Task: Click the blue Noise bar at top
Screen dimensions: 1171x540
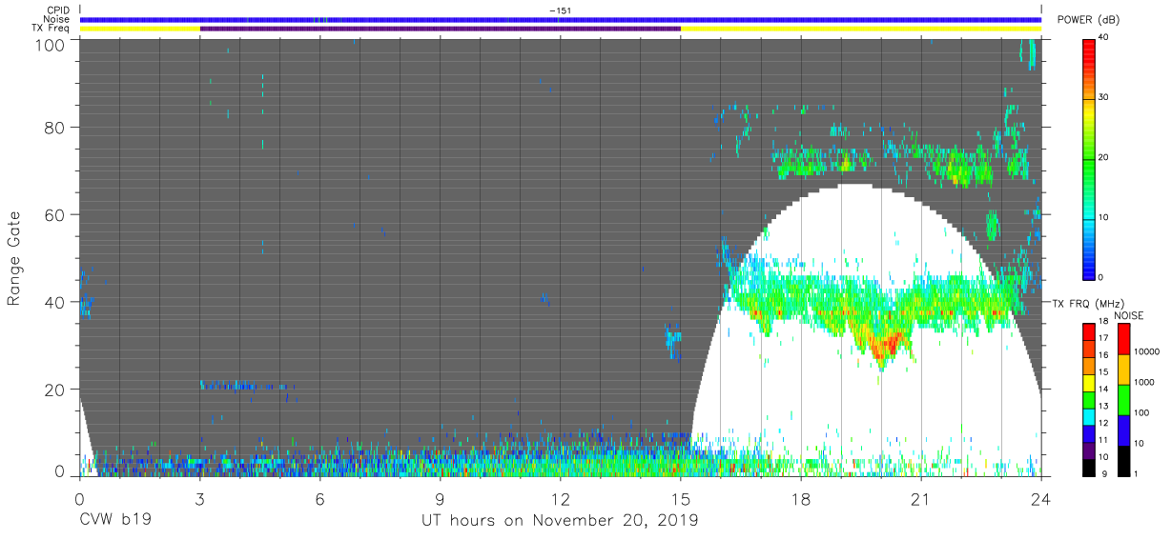Action: 560,19
